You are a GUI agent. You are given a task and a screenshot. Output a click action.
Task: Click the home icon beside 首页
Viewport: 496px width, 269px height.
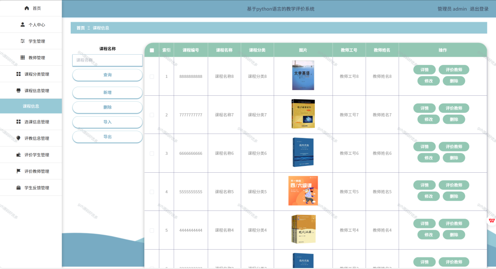pos(27,8)
